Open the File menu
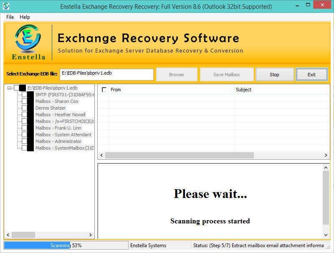The height and width of the screenshot is (253, 334). (x=10, y=17)
